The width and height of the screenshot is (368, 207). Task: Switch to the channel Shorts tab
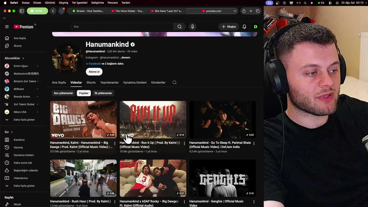click(91, 83)
